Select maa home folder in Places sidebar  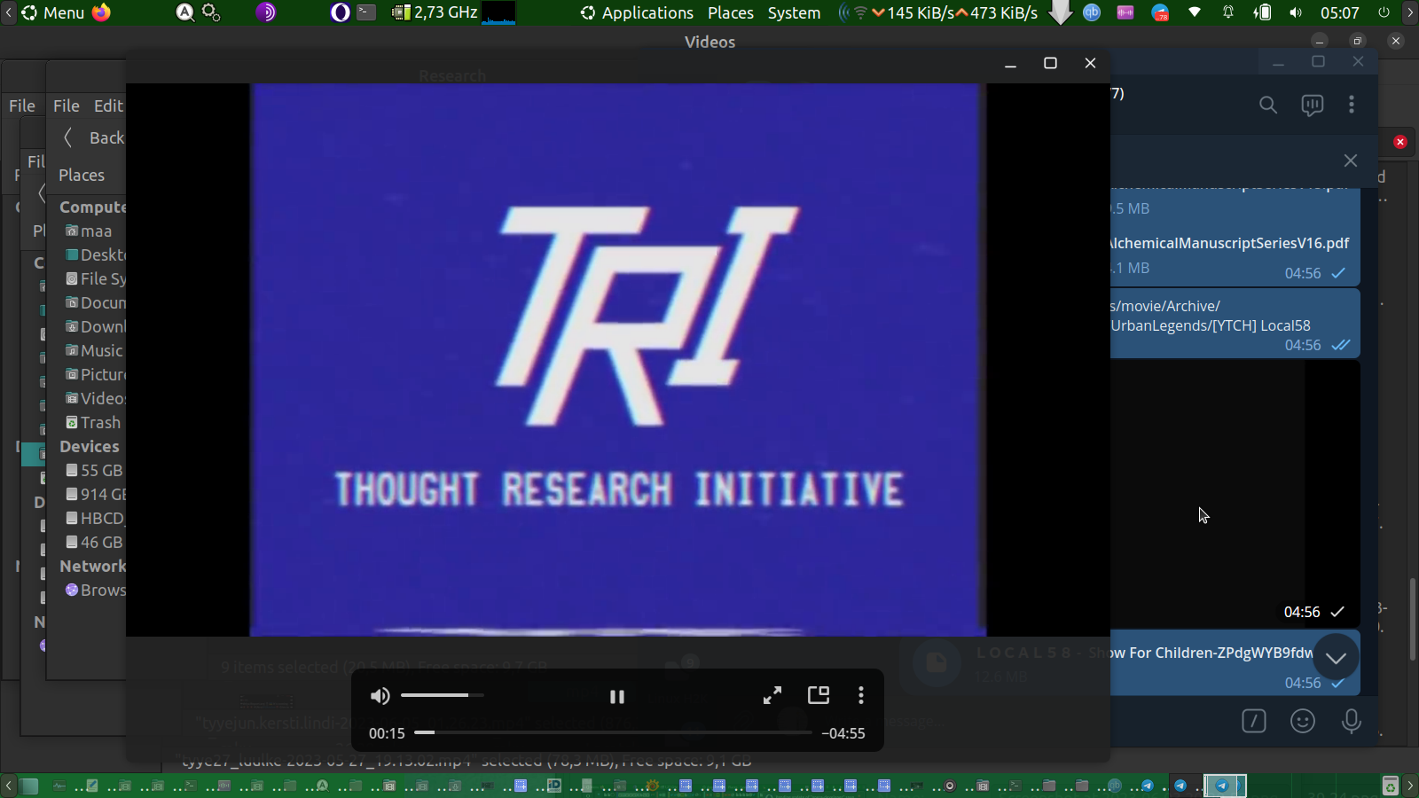coord(95,231)
